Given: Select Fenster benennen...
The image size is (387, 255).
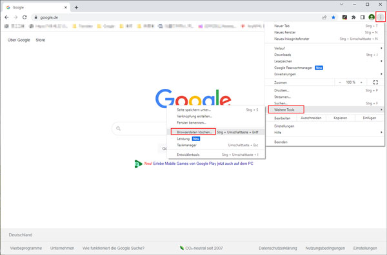Looking at the screenshot, I should tap(216, 122).
